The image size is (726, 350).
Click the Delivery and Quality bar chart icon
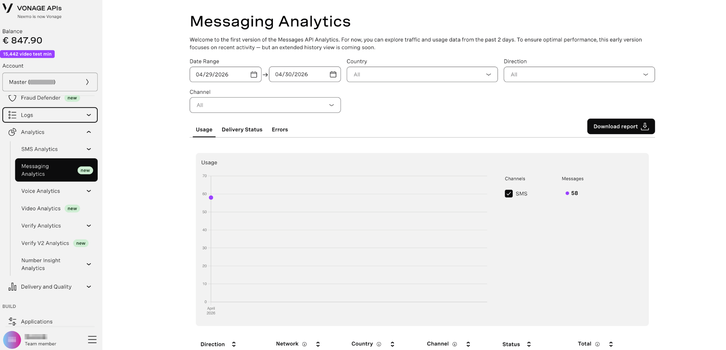coord(12,287)
